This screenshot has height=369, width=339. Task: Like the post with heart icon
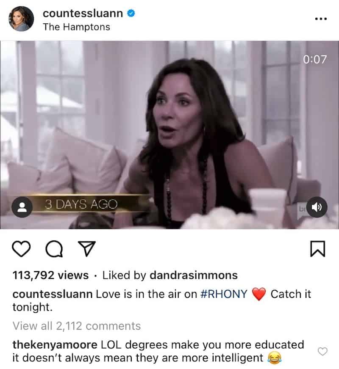pos(21,249)
